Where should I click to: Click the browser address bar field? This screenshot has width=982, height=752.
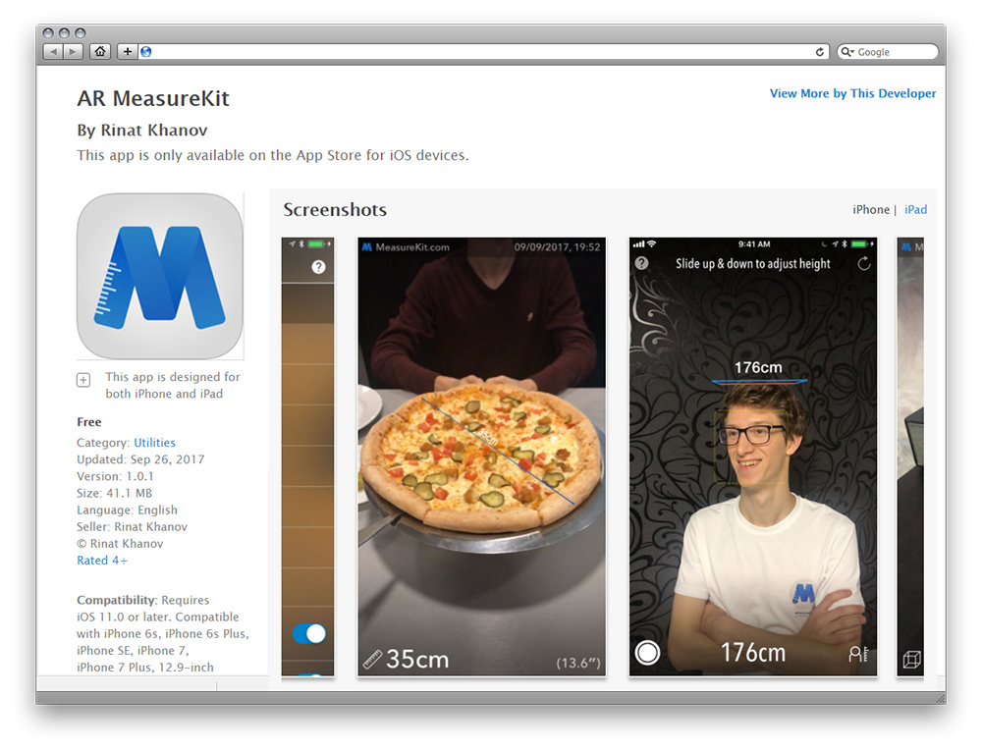point(481,52)
